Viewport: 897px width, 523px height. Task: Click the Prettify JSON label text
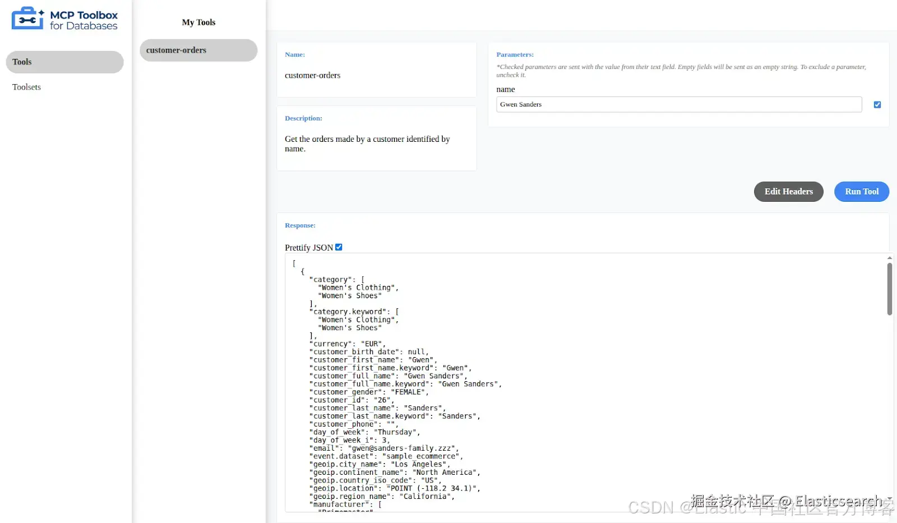(308, 248)
